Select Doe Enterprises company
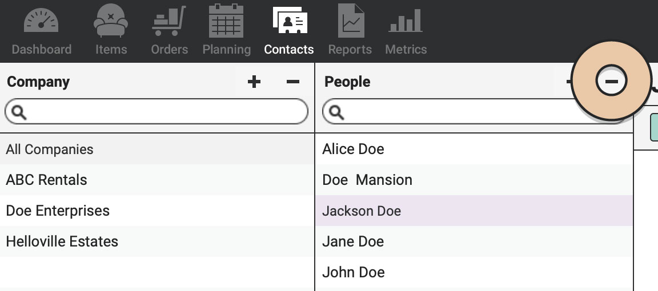This screenshot has height=291, width=658. pyautogui.click(x=157, y=211)
